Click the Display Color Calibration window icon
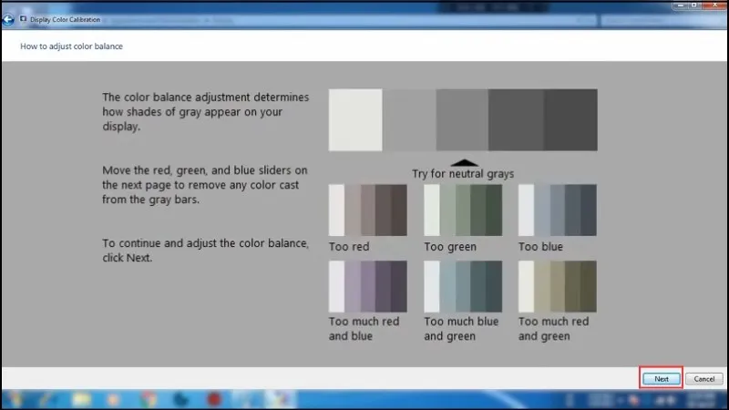 (23, 18)
